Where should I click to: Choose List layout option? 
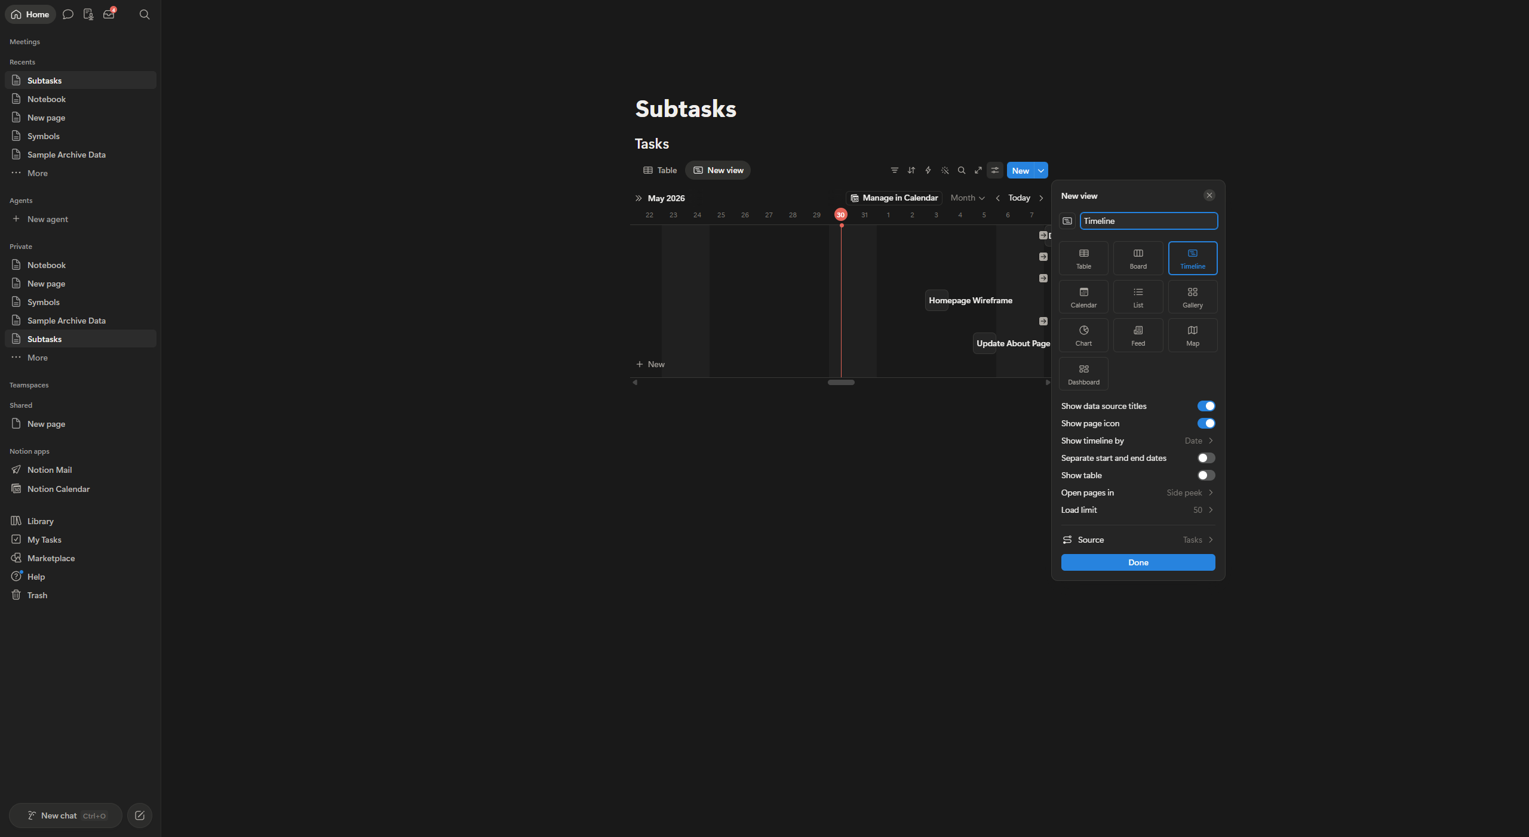(1138, 297)
